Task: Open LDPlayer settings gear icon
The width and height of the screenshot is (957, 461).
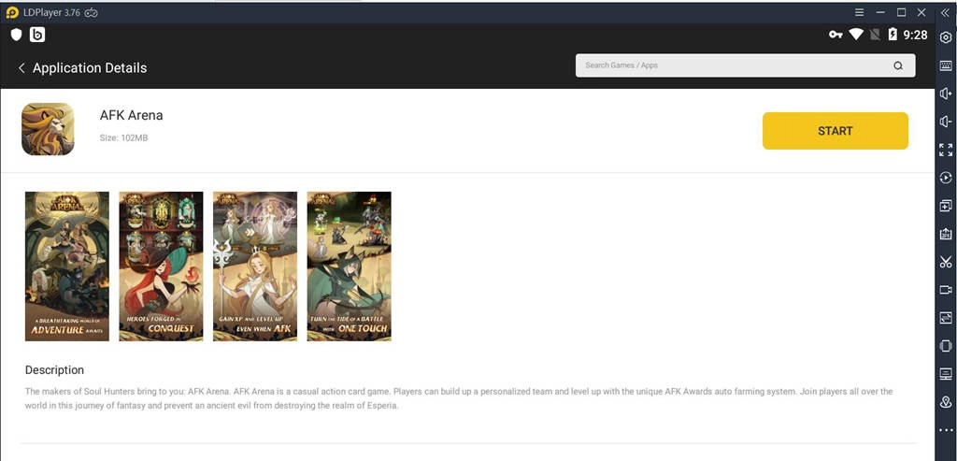Action: (946, 37)
